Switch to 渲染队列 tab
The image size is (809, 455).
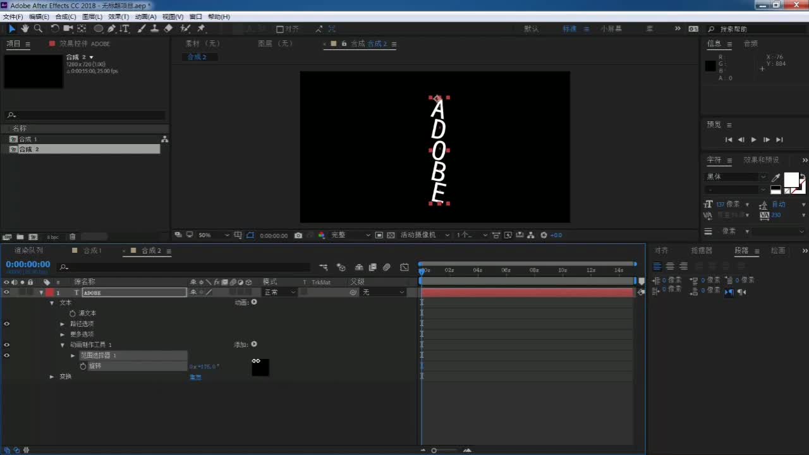pos(28,251)
